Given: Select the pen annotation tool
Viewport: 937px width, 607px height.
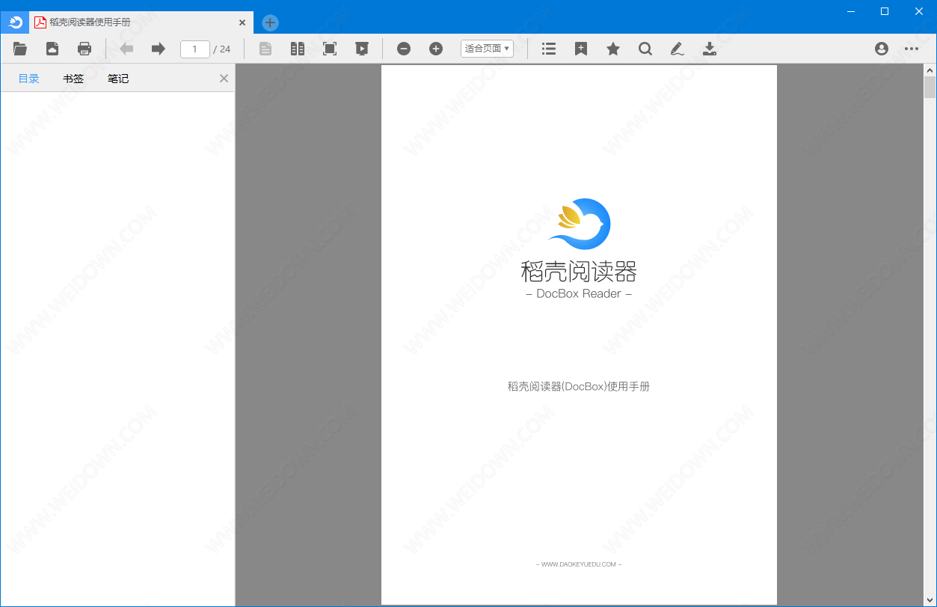Looking at the screenshot, I should (678, 49).
